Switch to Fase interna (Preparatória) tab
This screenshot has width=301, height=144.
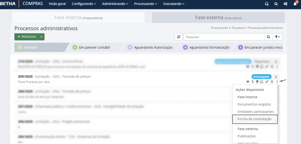click(x=78, y=18)
